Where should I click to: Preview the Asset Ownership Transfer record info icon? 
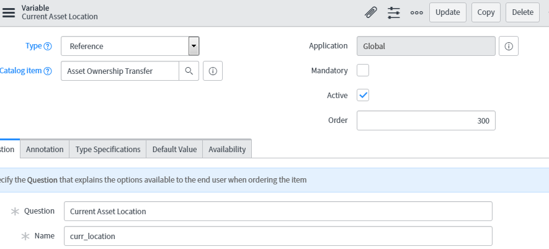[x=213, y=71]
